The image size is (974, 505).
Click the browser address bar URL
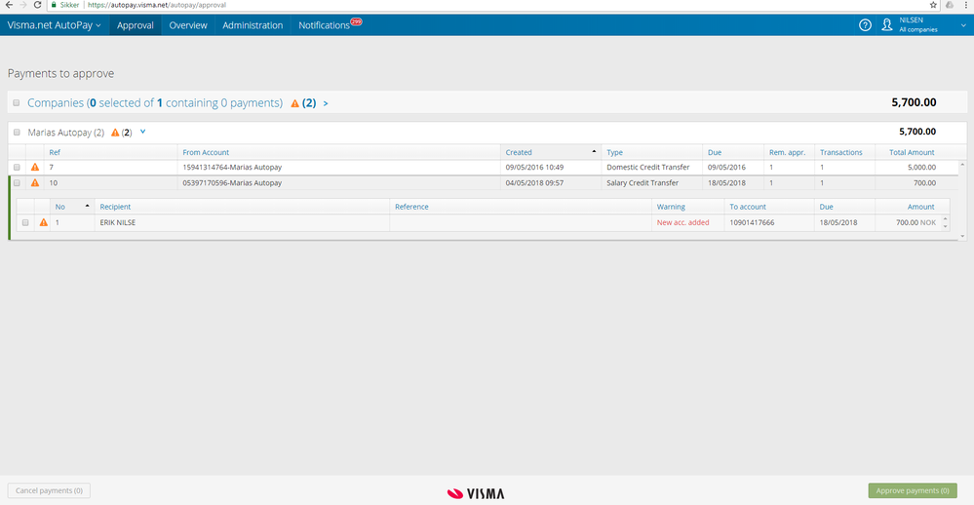[x=157, y=4]
